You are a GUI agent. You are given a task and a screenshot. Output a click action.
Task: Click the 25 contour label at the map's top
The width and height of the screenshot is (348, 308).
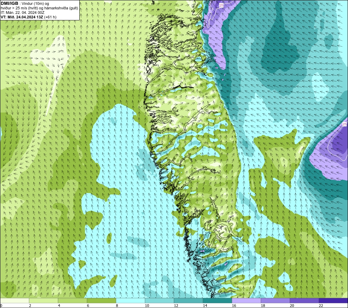click(221, 5)
